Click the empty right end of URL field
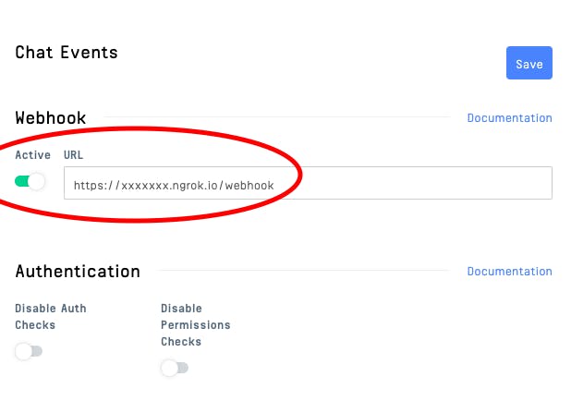 pyautogui.click(x=462, y=183)
